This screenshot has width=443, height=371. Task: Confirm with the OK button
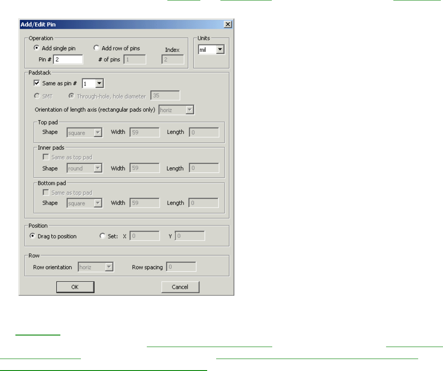[x=75, y=287]
